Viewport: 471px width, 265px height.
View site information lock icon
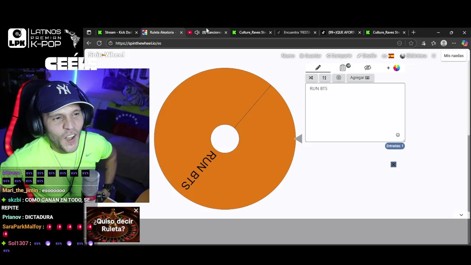pyautogui.click(x=110, y=43)
